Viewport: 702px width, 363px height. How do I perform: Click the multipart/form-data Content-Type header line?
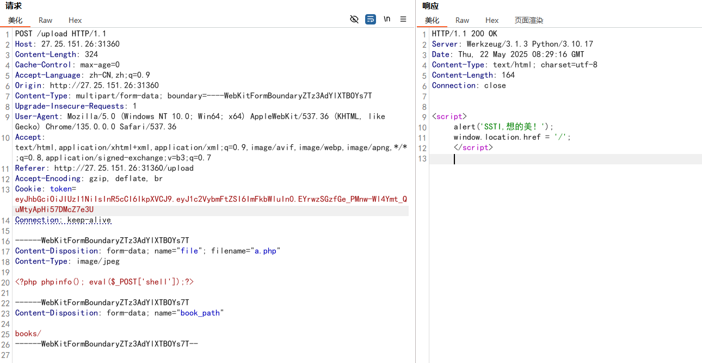click(194, 96)
